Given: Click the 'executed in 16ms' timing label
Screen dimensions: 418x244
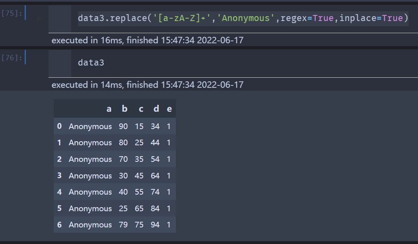Looking at the screenshot, I should click(148, 40).
